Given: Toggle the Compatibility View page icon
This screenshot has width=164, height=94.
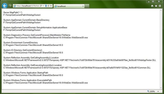Looking at the screenshot, I should tap(46, 6).
